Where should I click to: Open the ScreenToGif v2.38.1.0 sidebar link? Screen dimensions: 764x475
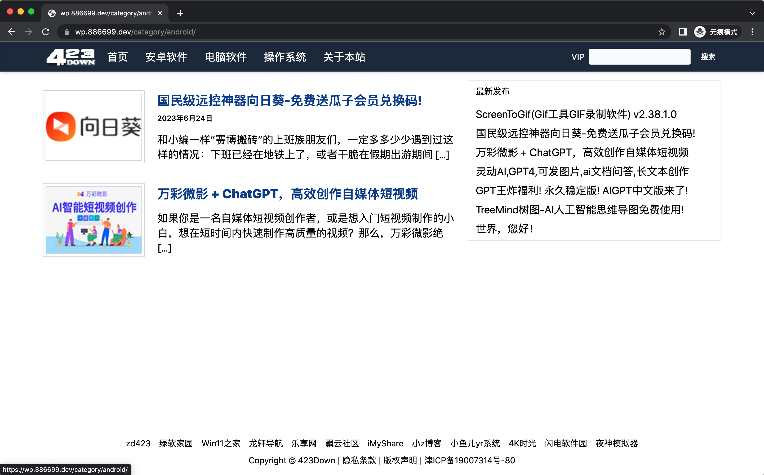coord(576,114)
